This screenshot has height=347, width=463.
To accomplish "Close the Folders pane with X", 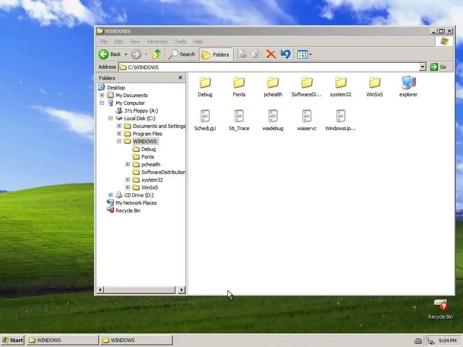I will (180, 78).
